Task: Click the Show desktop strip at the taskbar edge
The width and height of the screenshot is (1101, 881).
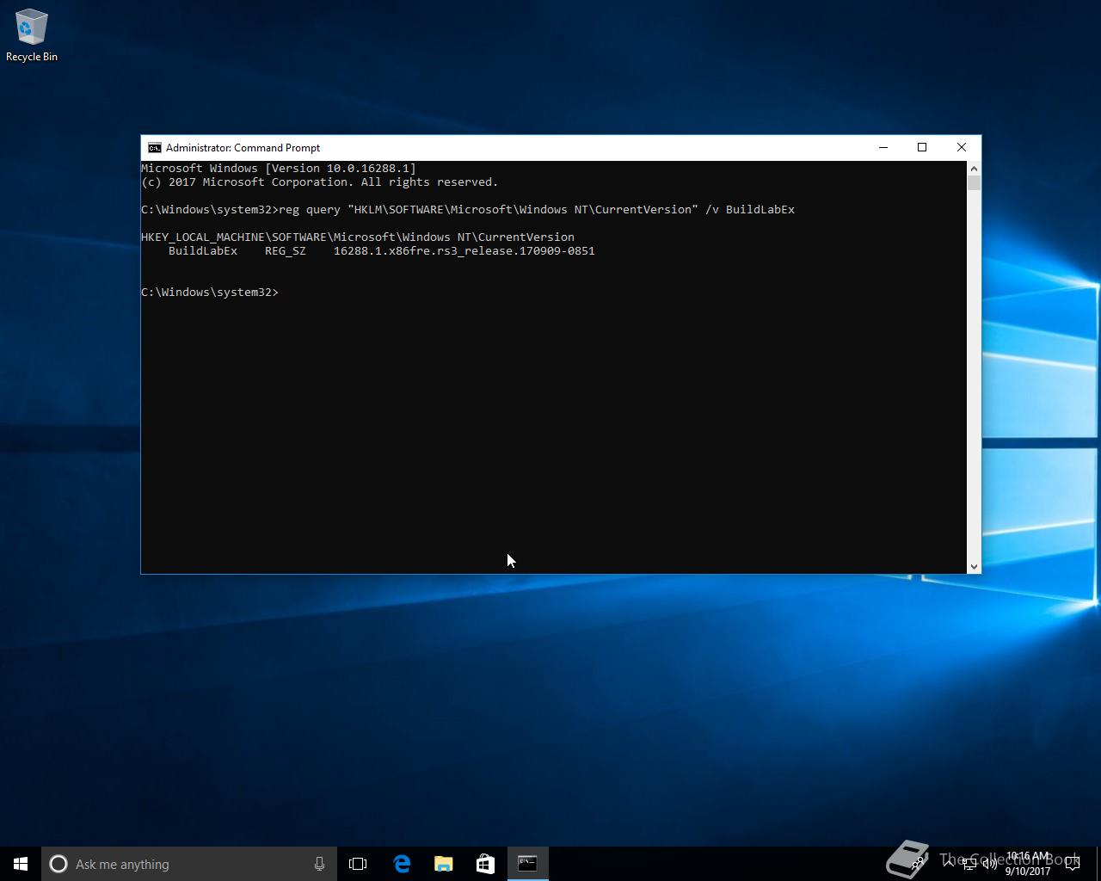Action: point(1098,864)
